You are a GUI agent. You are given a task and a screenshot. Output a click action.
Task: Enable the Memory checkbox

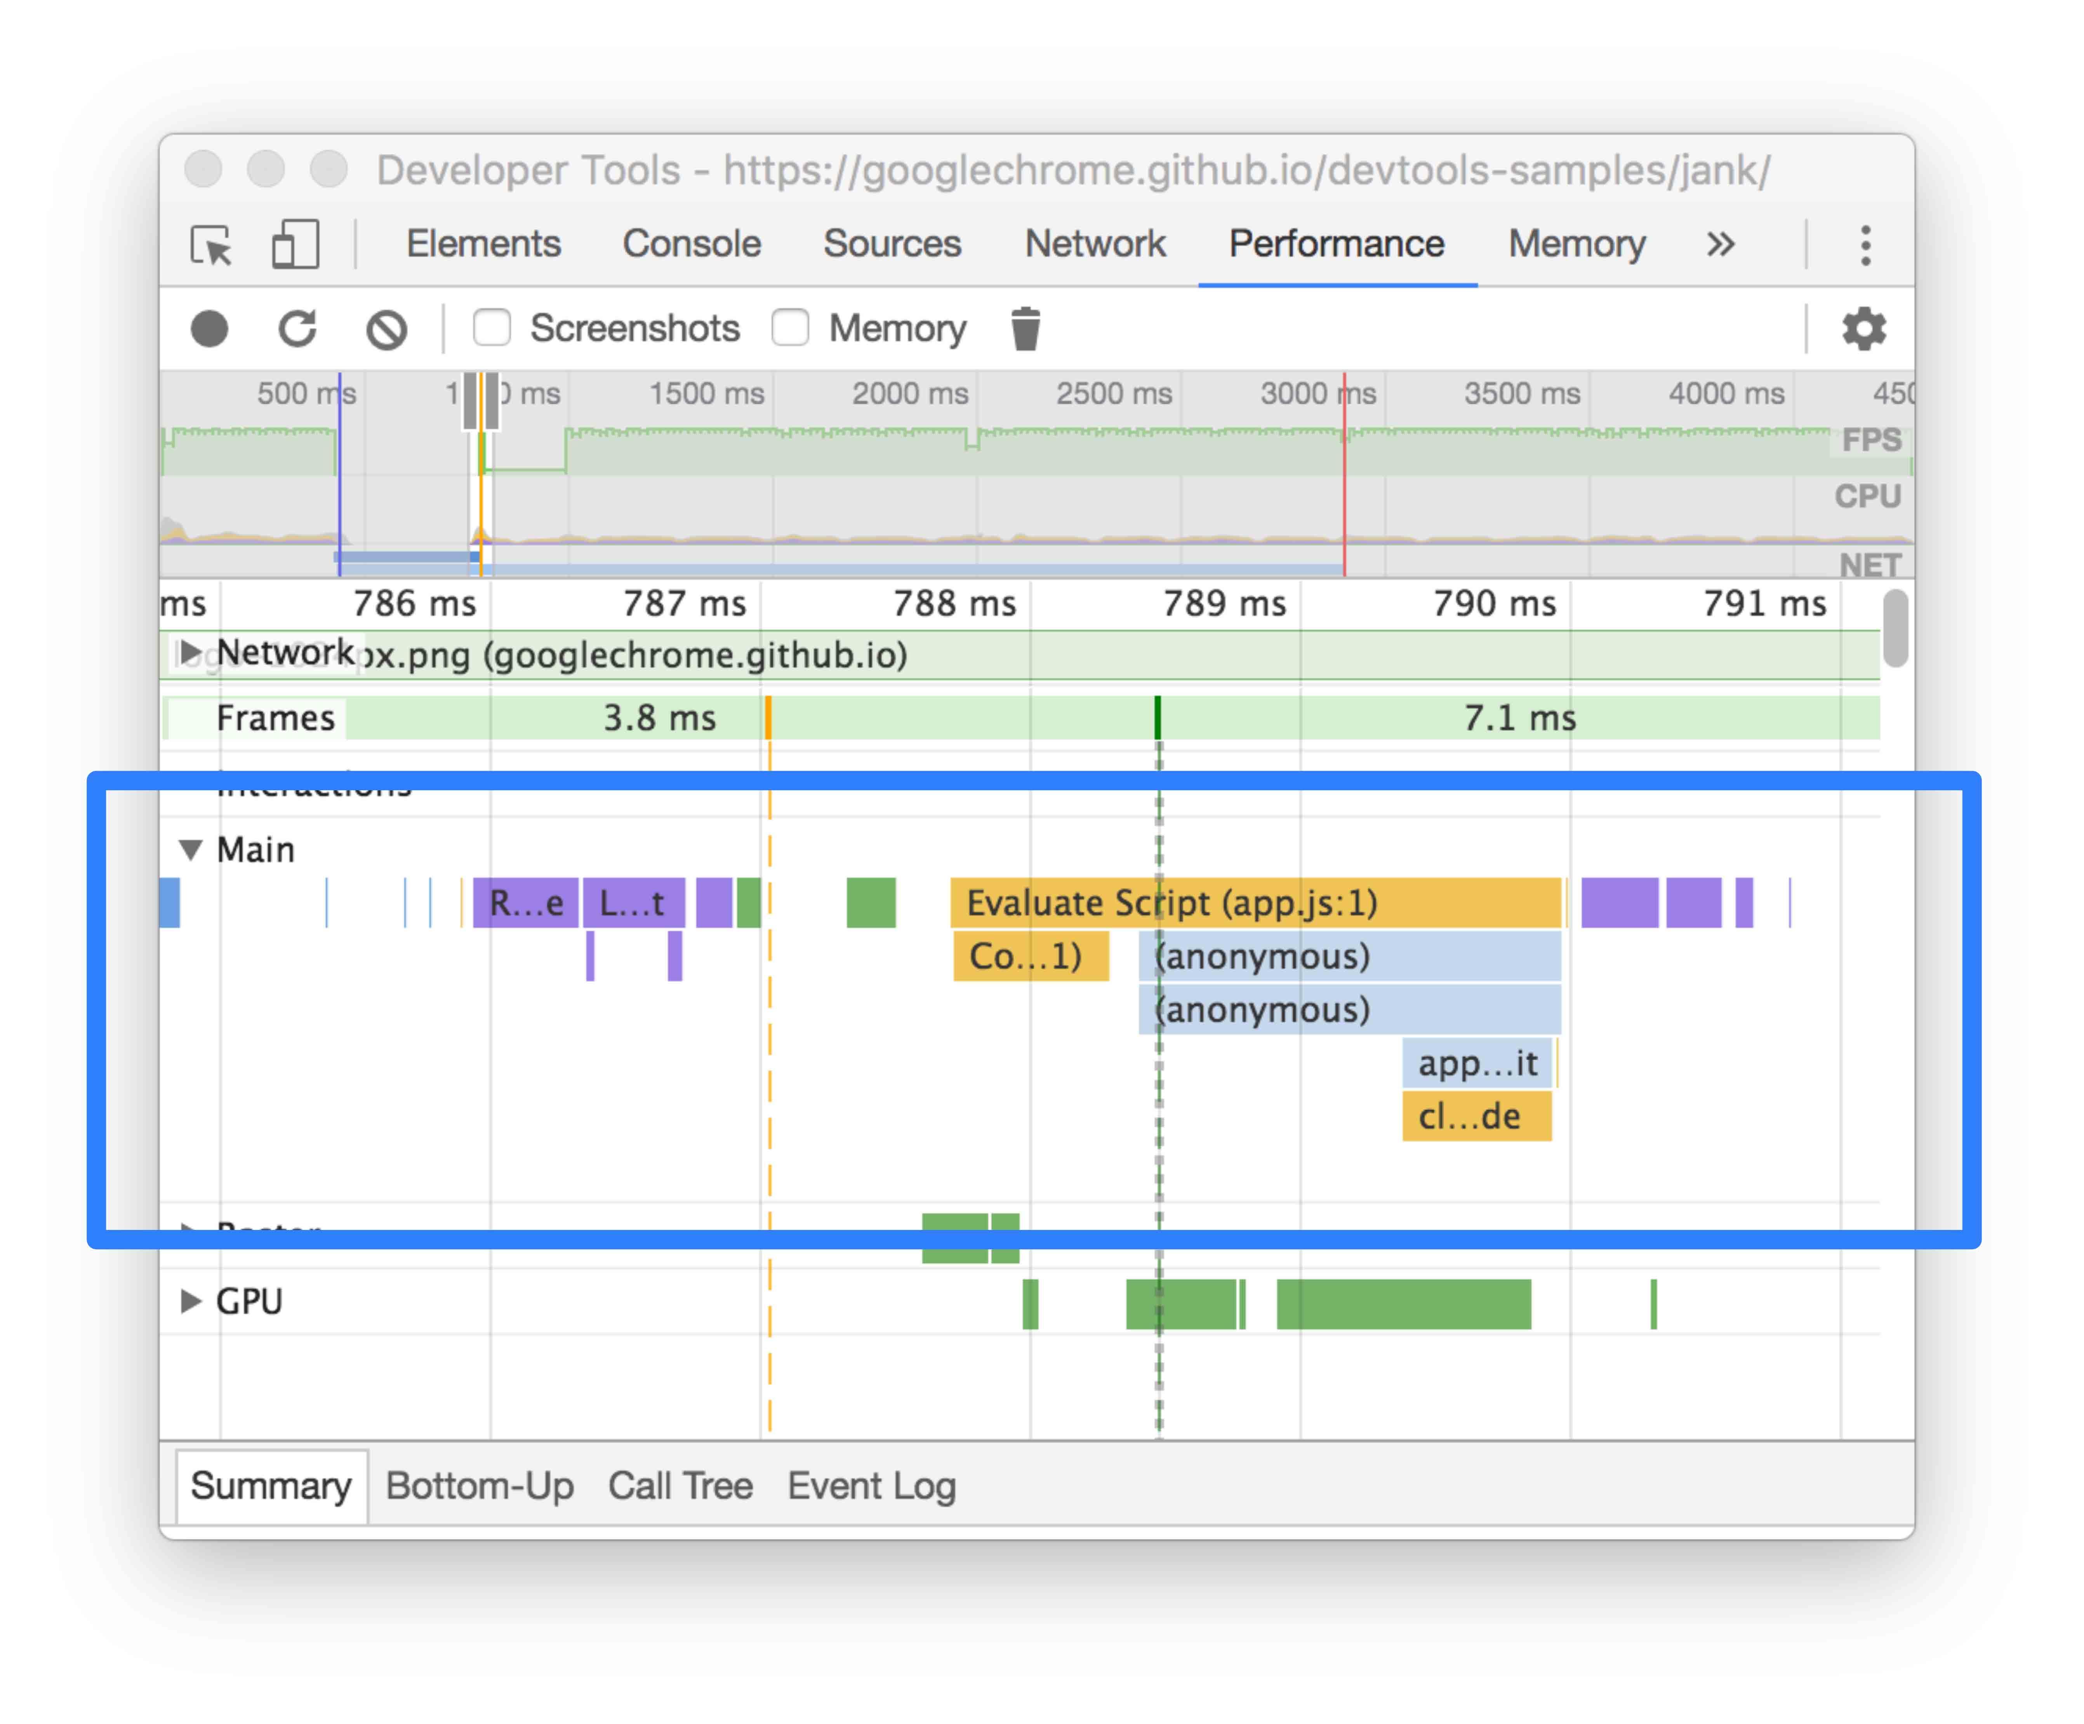pos(791,327)
